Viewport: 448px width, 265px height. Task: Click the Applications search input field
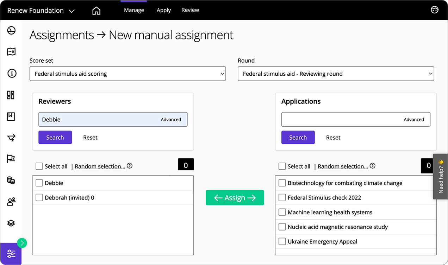pos(340,120)
